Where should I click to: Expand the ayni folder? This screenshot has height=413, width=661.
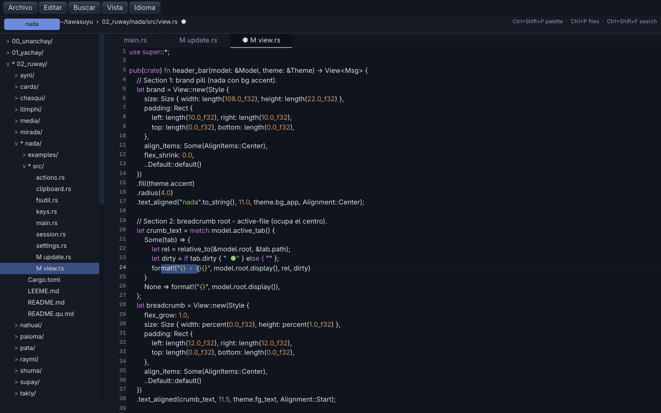pos(50,75)
